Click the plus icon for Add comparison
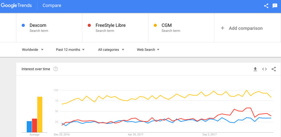Image resolution: width=281 pixels, height=137 pixels. (222, 28)
